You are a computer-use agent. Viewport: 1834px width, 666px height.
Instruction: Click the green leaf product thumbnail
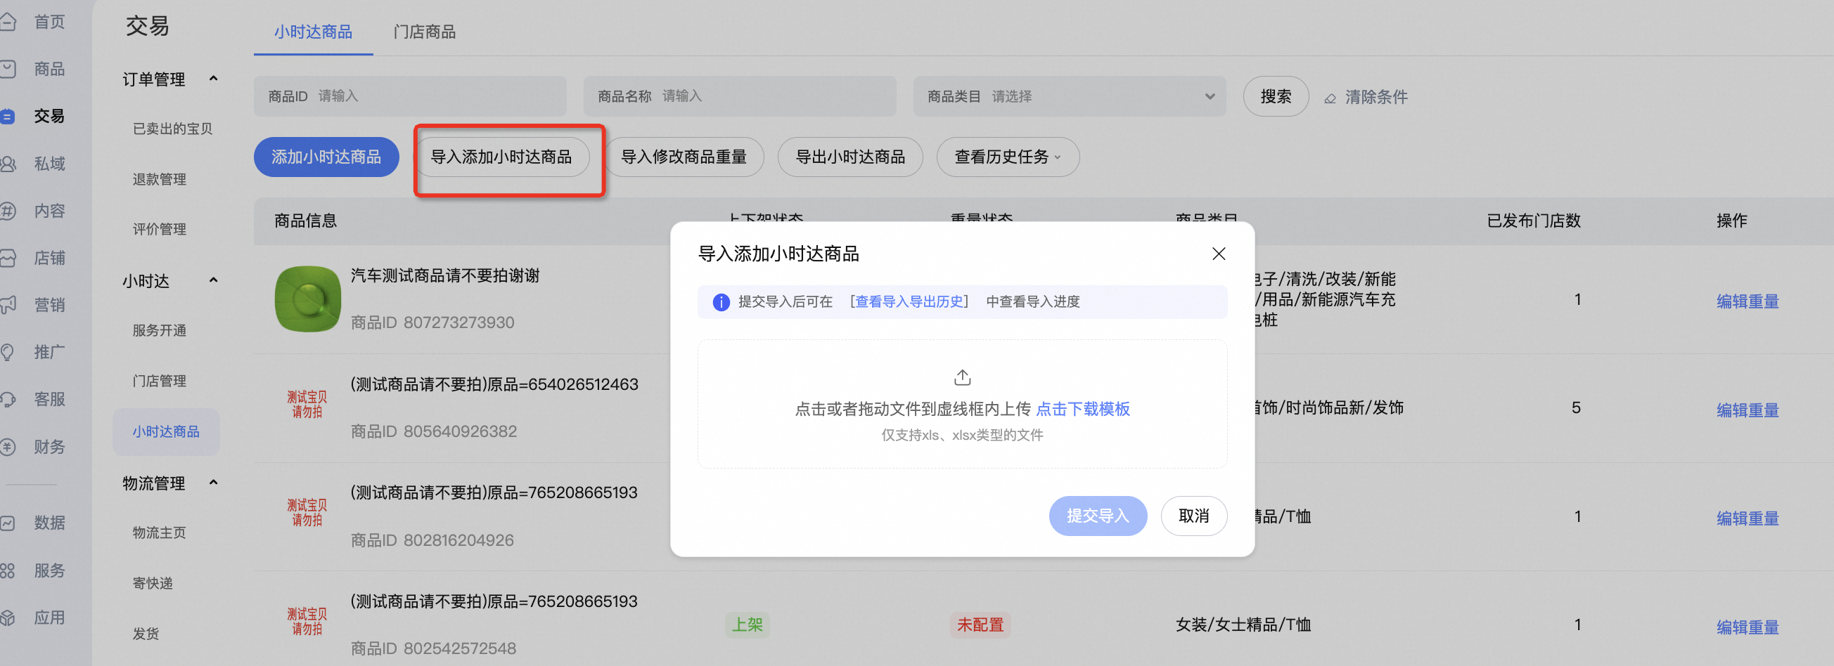point(307,299)
